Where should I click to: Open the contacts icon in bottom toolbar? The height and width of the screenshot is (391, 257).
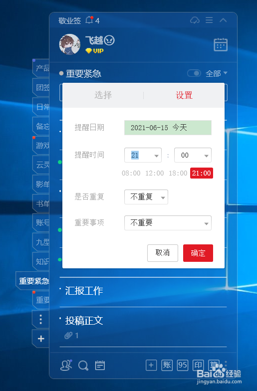[x=66, y=365]
